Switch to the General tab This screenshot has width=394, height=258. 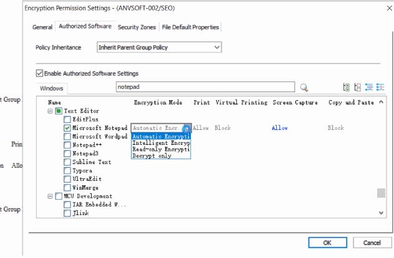point(42,27)
